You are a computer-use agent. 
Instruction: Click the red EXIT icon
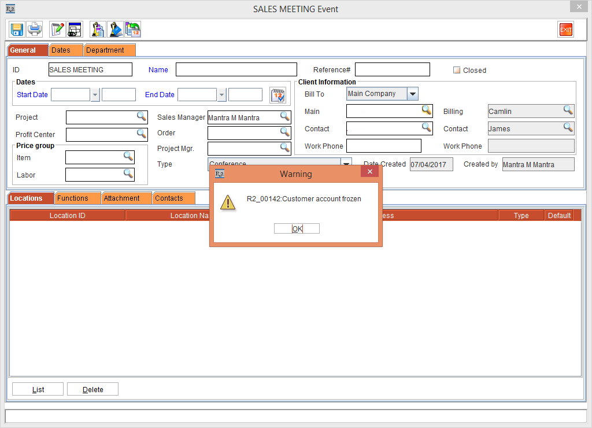click(x=565, y=29)
